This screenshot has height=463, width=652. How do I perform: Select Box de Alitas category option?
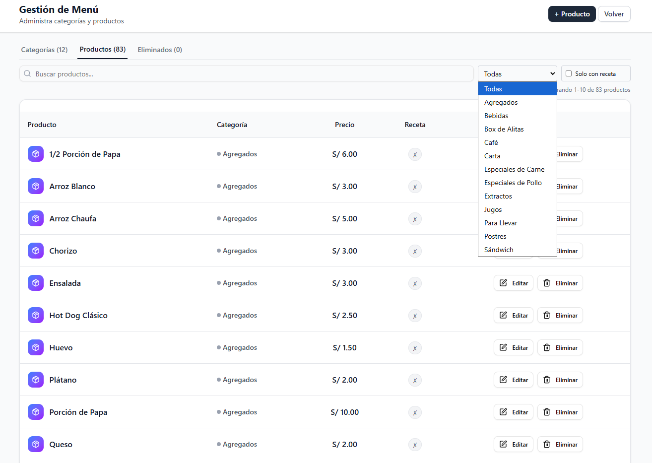coord(504,129)
